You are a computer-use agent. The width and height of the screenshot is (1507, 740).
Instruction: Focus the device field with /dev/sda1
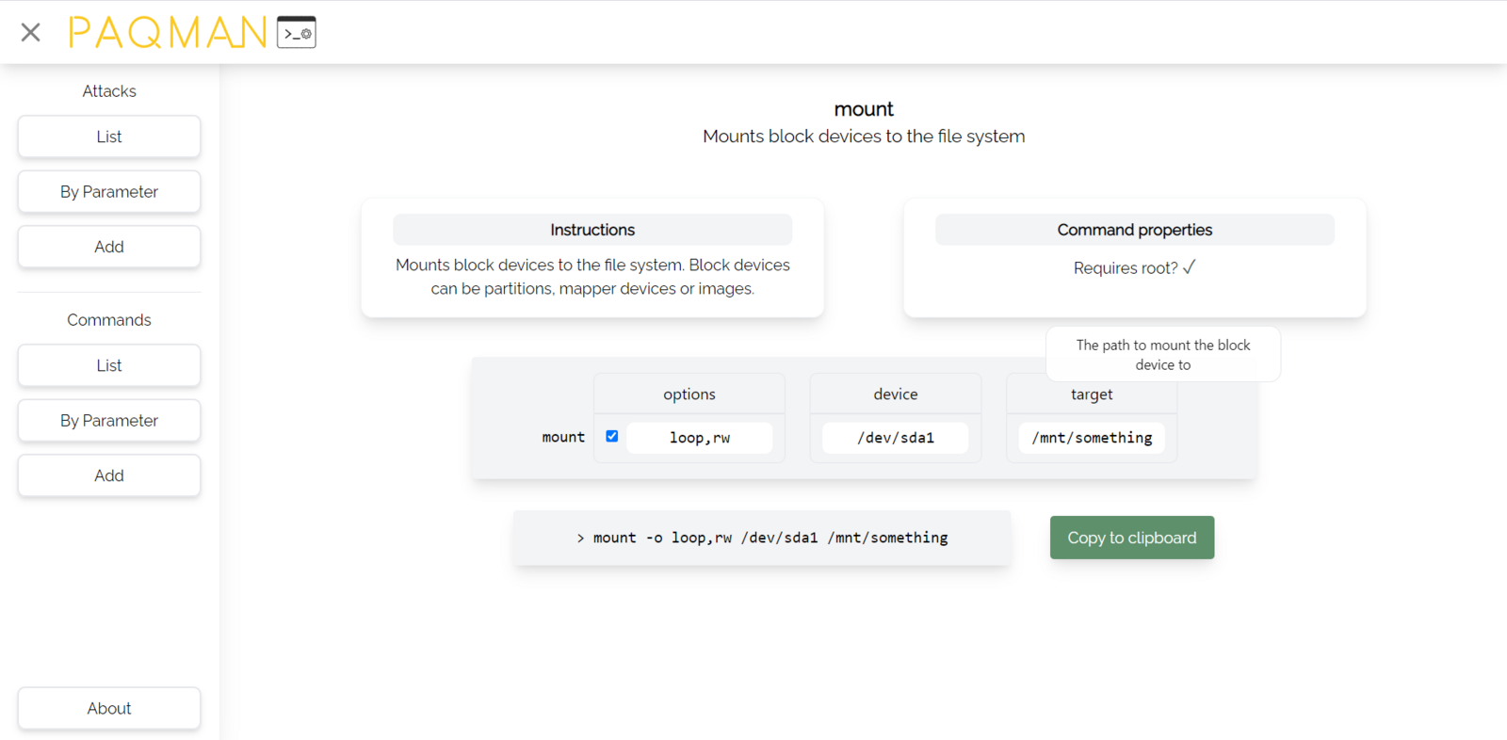895,438
